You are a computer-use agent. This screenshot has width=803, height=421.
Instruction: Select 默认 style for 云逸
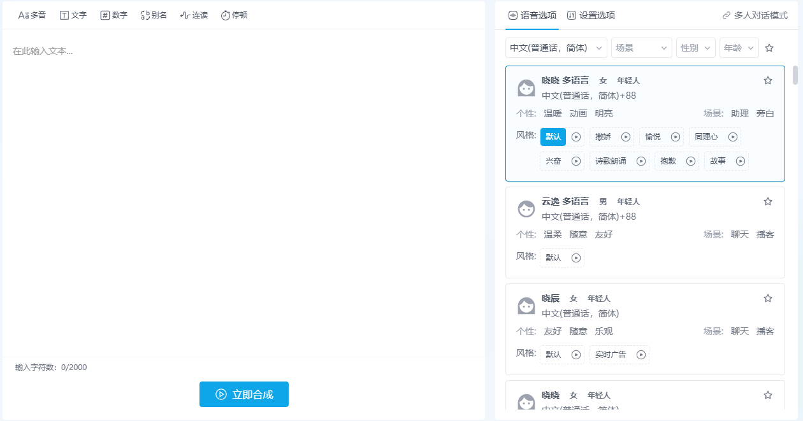click(x=553, y=258)
